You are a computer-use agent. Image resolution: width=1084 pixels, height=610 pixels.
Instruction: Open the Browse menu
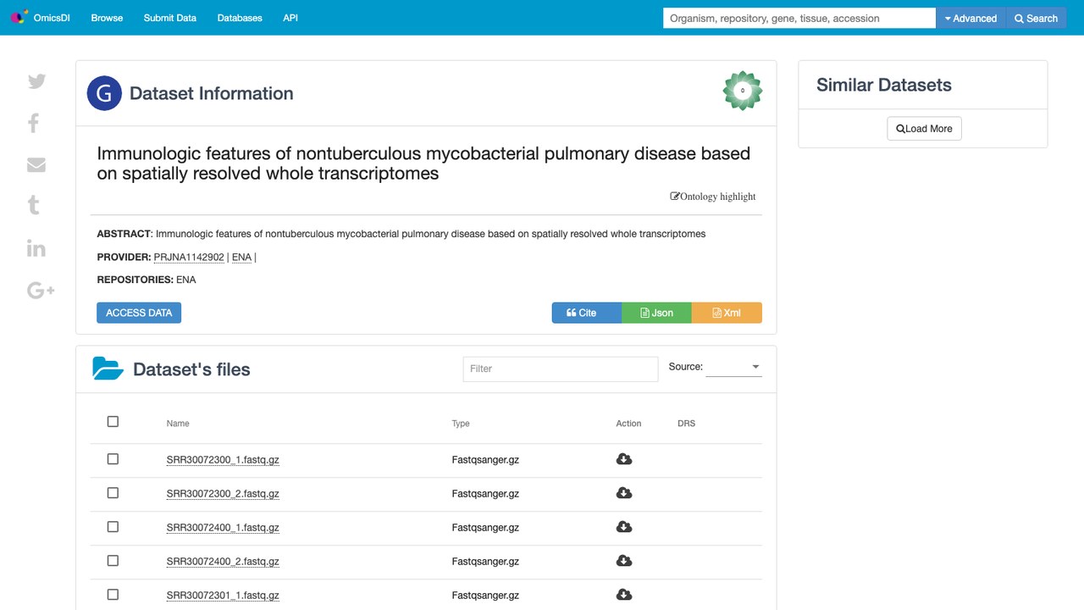pos(107,18)
